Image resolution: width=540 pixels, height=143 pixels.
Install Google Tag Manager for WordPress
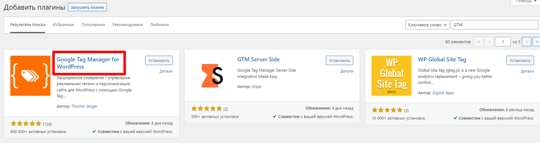(x=159, y=61)
